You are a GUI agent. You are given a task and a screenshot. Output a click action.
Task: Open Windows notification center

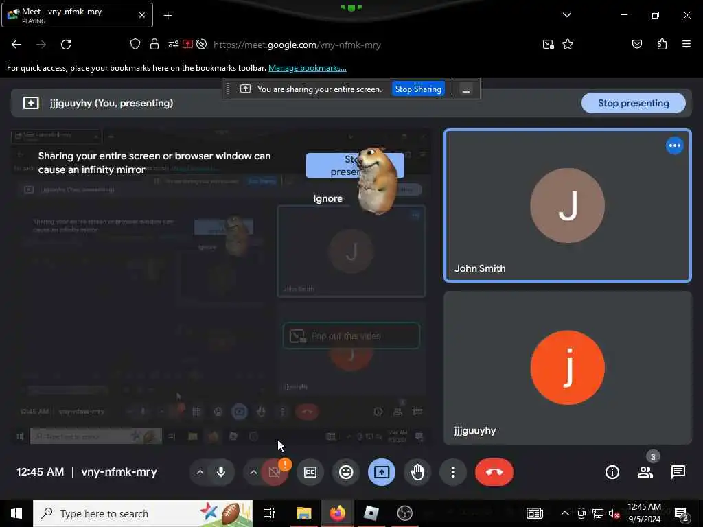point(682,513)
